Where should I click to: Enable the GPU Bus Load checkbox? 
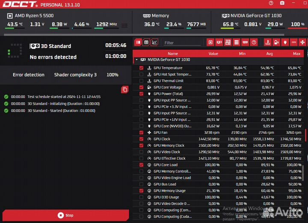tap(141, 184)
